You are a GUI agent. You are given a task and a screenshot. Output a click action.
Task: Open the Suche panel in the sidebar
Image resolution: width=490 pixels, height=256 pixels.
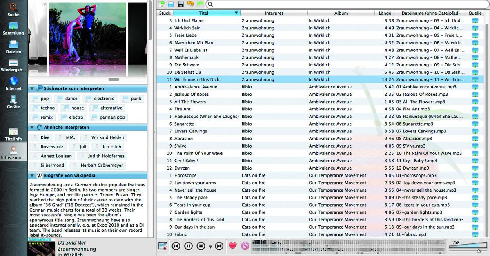pos(13,10)
